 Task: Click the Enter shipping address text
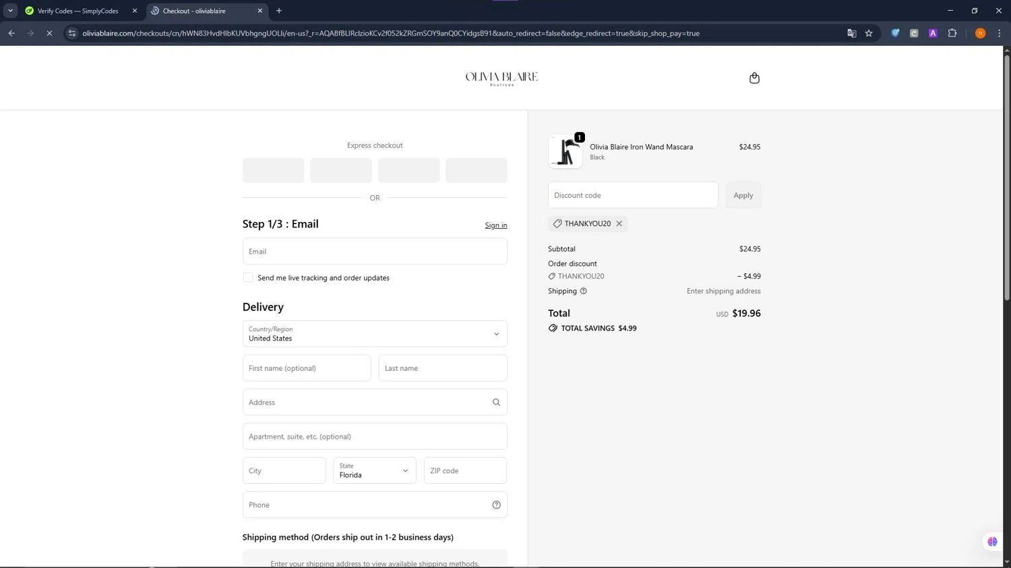[x=723, y=291]
